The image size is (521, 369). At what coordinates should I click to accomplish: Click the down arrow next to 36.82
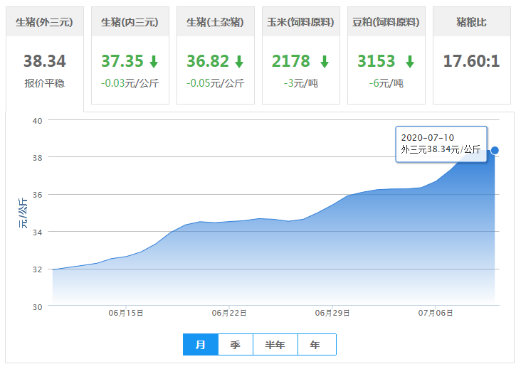coord(239,62)
